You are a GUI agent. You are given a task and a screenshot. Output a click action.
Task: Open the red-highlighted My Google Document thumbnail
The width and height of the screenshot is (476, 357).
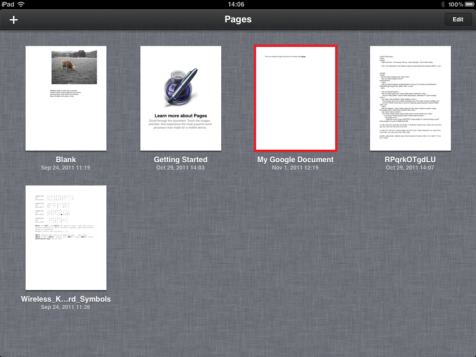tap(295, 98)
